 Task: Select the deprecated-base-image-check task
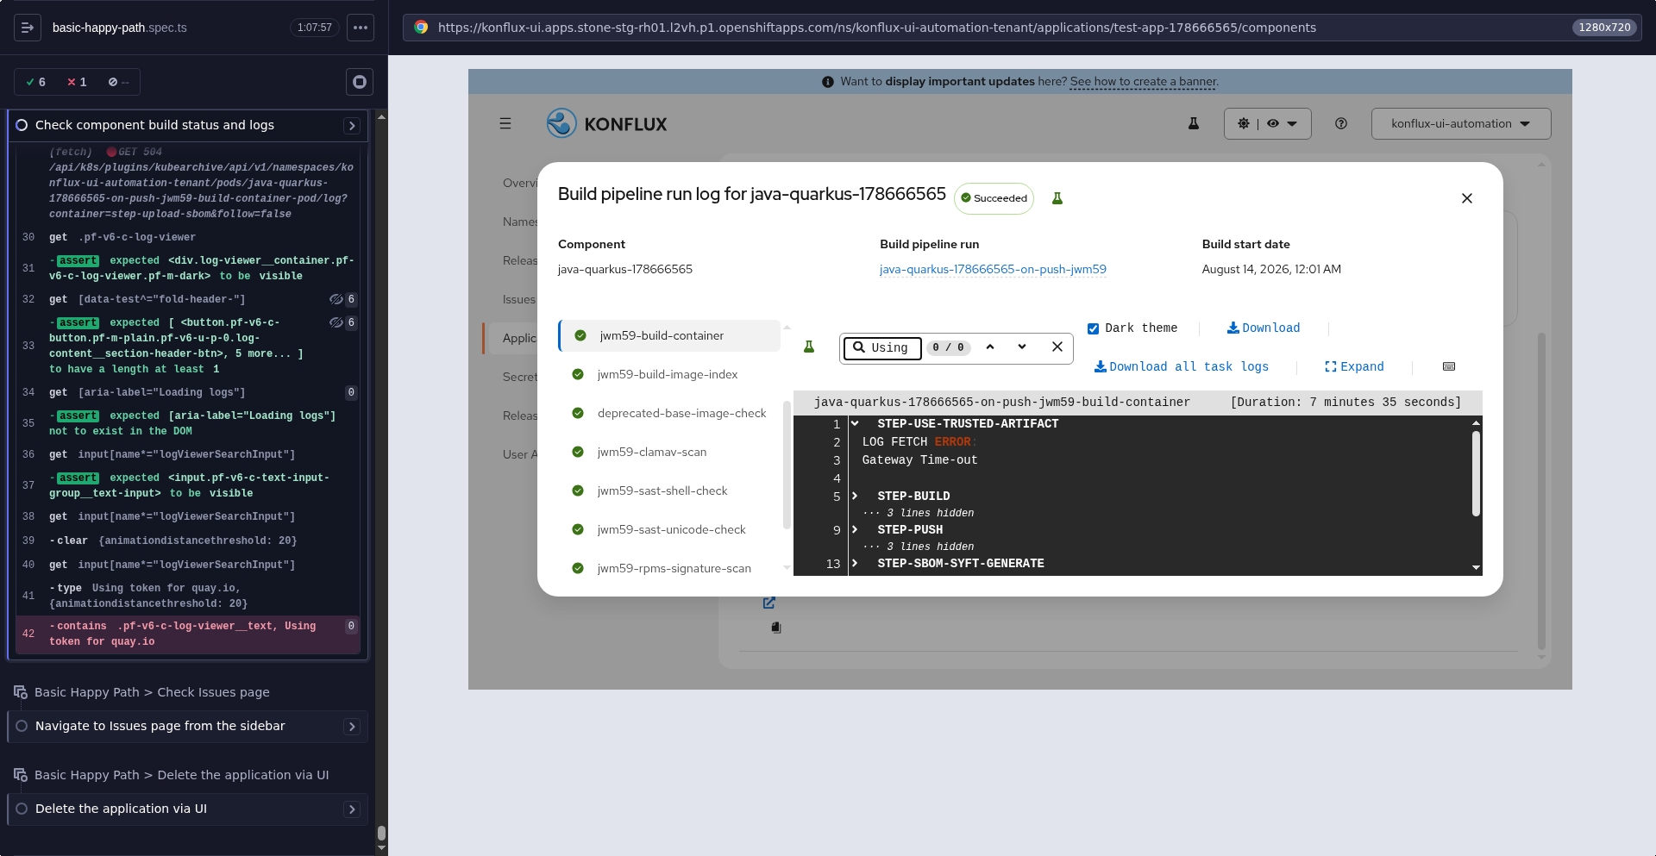point(681,413)
